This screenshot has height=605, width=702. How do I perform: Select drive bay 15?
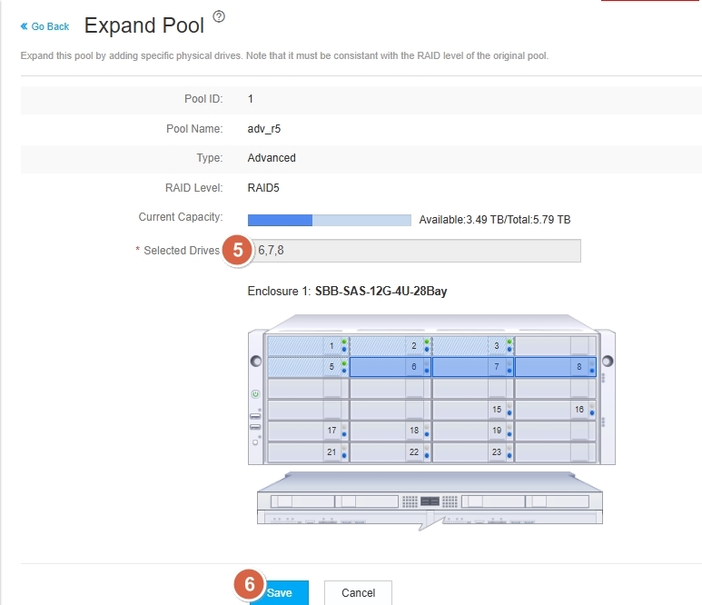coord(472,410)
